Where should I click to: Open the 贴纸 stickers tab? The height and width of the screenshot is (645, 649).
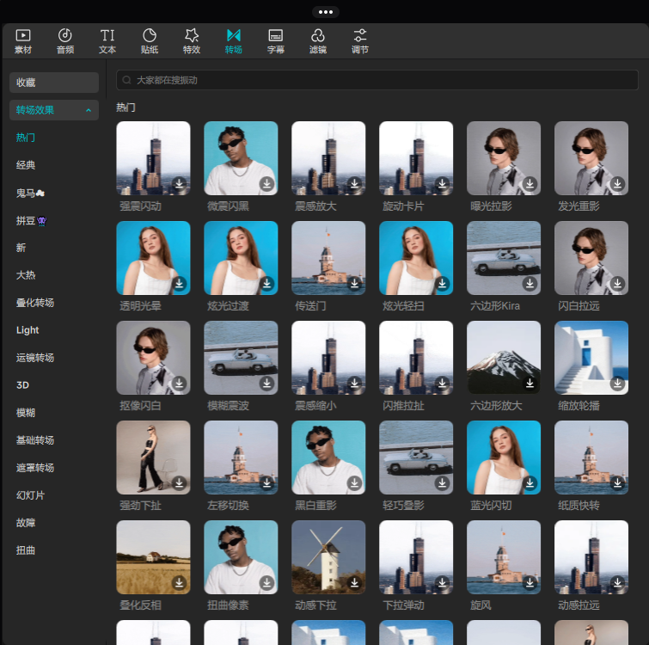150,41
